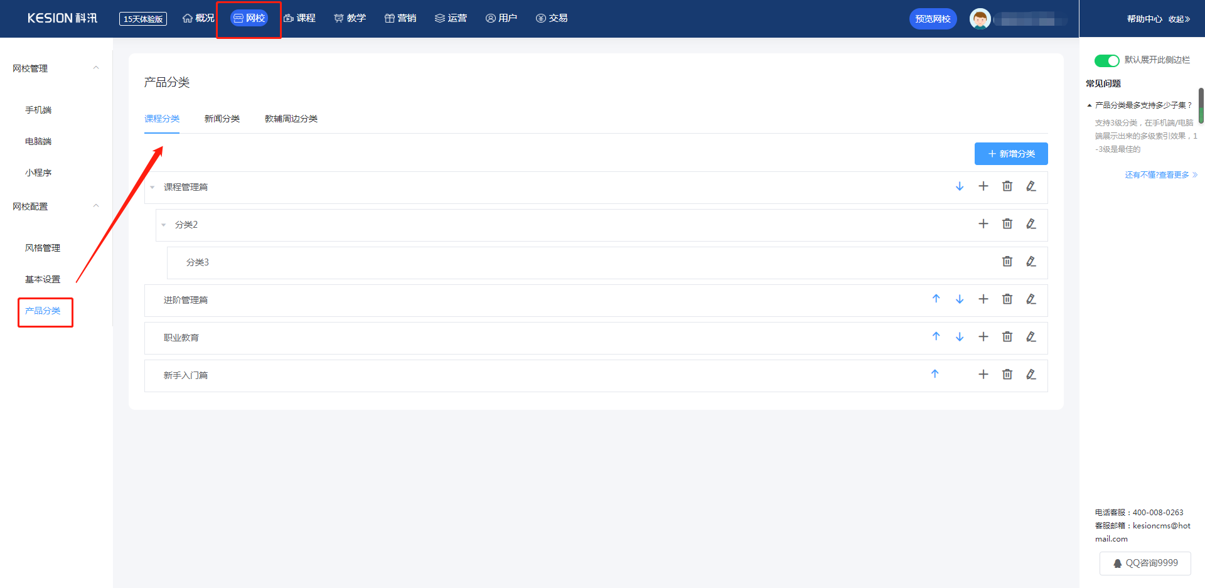This screenshot has height=588, width=1205.
Task: Collapse the 网校配置 sidebar section
Action: (96, 206)
